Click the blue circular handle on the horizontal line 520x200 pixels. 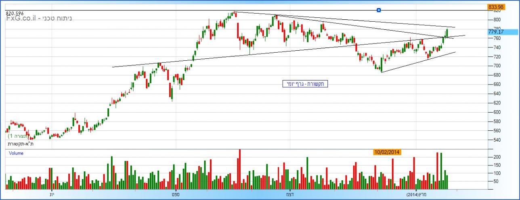tap(379, 10)
